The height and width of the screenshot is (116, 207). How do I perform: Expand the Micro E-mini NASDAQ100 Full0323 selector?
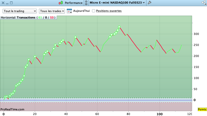(117, 3)
